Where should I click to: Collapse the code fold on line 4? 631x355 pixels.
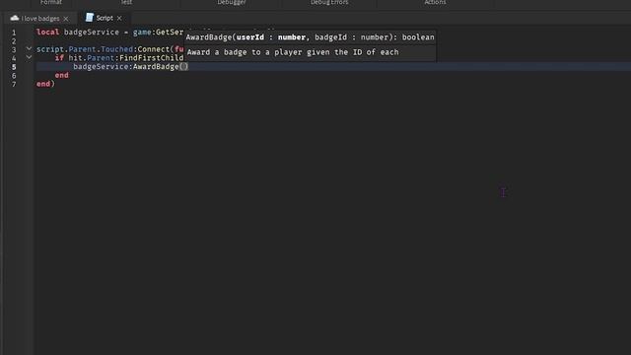(x=29, y=57)
